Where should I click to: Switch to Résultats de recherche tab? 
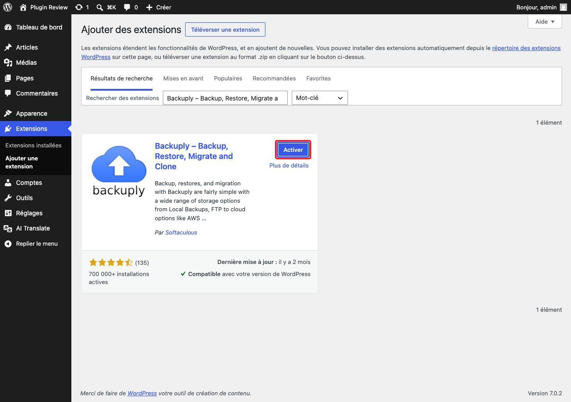click(121, 78)
